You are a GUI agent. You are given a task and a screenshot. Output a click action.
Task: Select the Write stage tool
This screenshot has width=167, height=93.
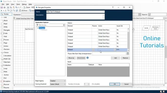[x=4, y=27]
